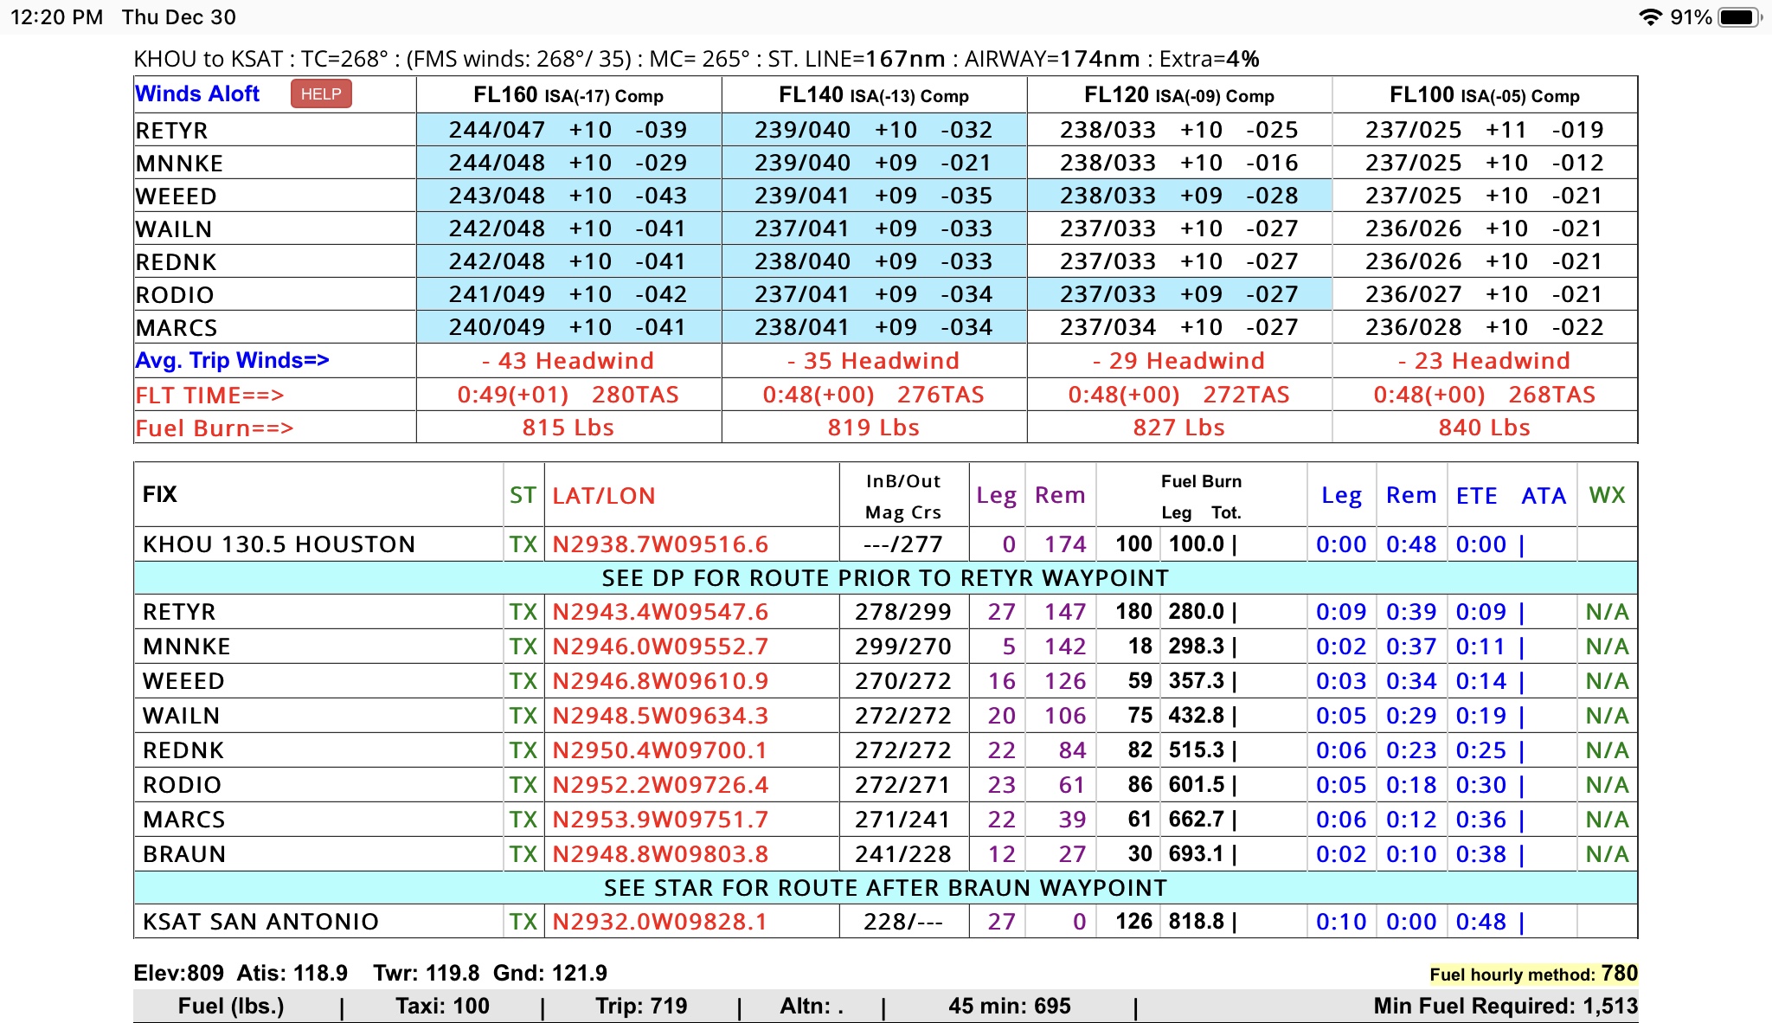Select the WAILN fix in route table
The height and width of the screenshot is (1023, 1772).
(x=182, y=716)
